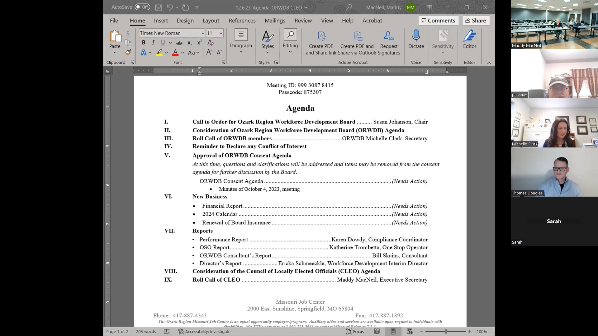The image size is (598, 336).
Task: Click the Format Painter brush icon
Action: pyautogui.click(x=128, y=52)
